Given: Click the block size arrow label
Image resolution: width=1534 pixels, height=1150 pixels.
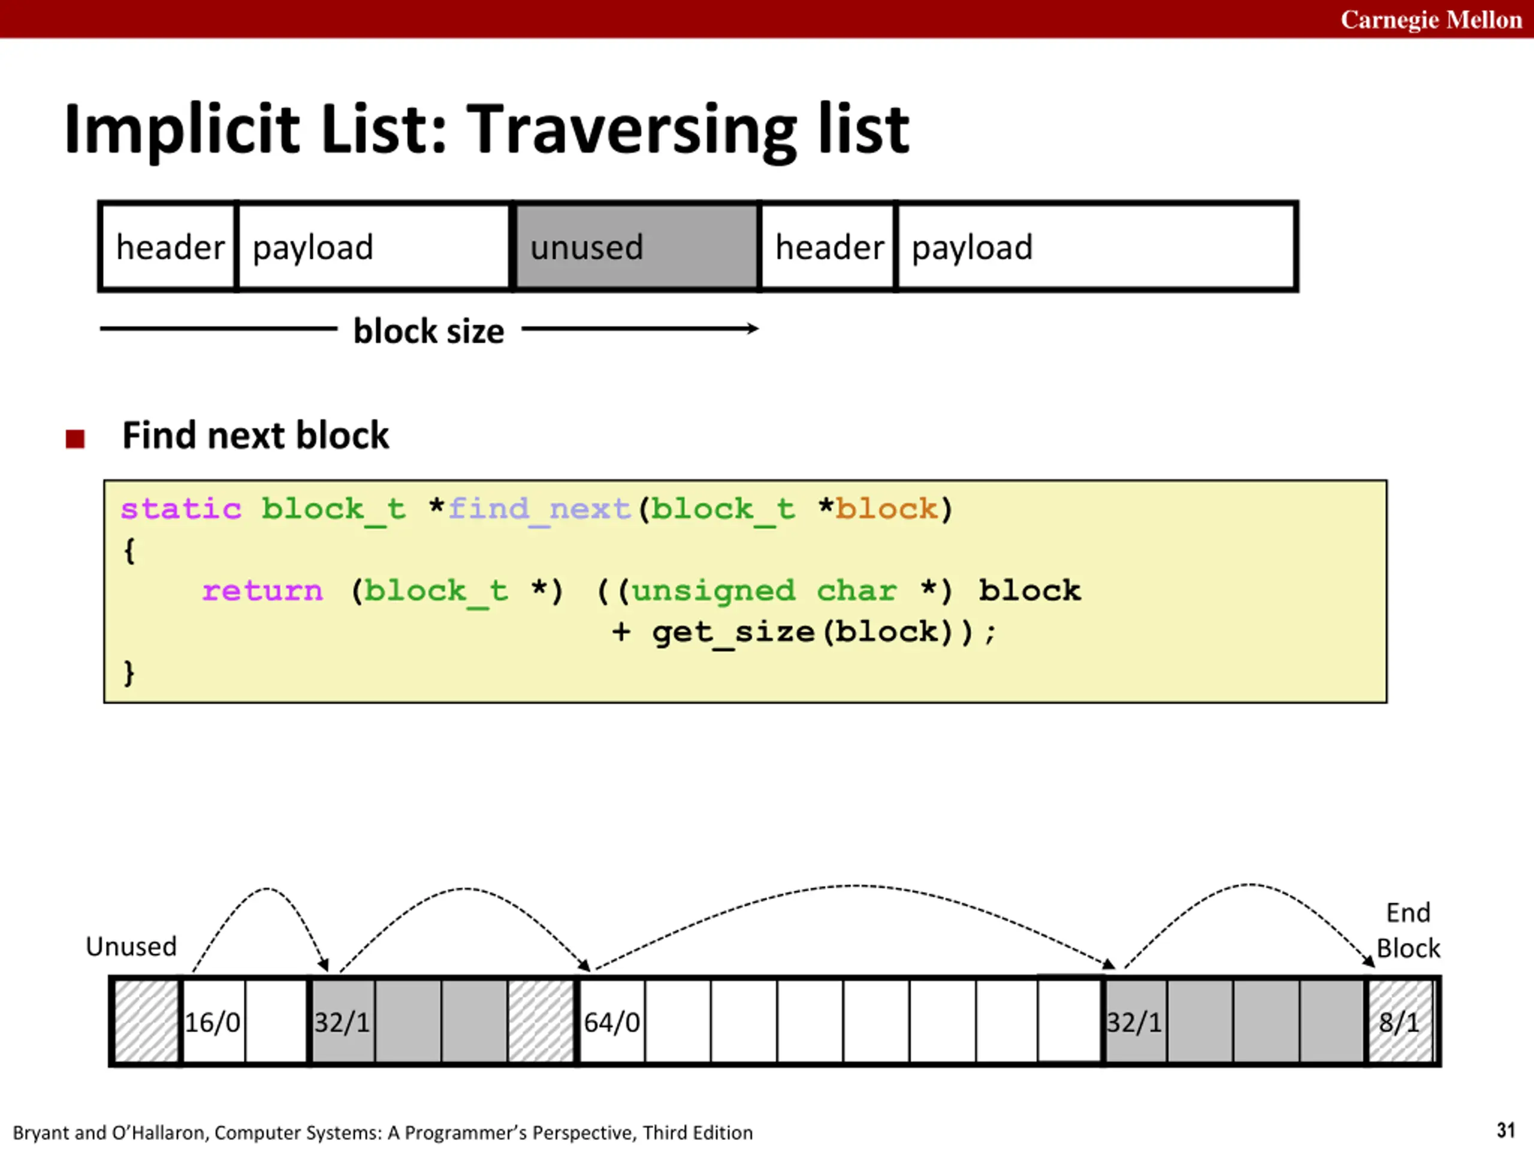Looking at the screenshot, I should pos(428,331).
